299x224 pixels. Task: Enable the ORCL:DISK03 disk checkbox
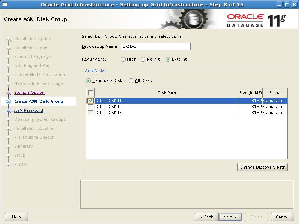[90, 113]
